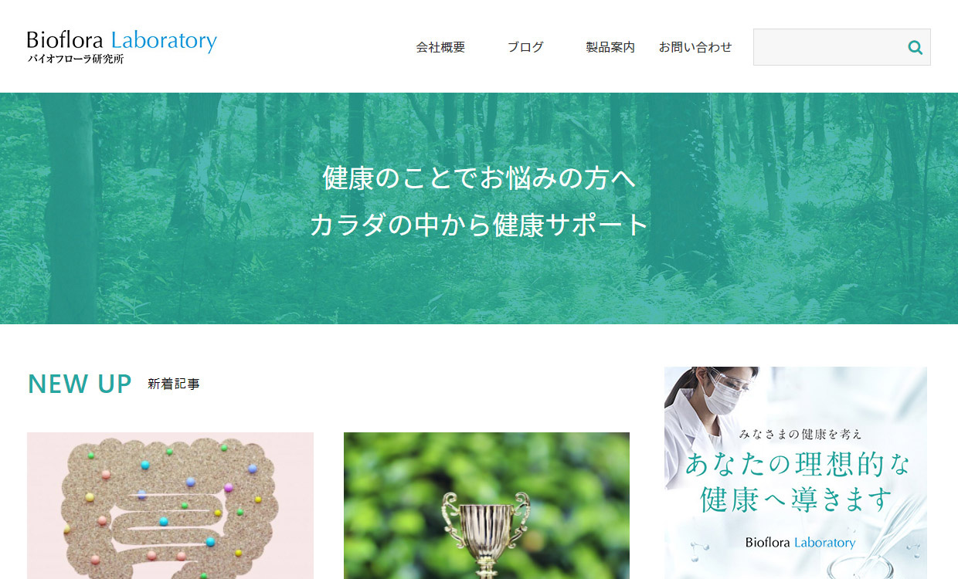Click the hero text カラダの中から健康サポート
This screenshot has width=958, height=579.
coord(479,225)
